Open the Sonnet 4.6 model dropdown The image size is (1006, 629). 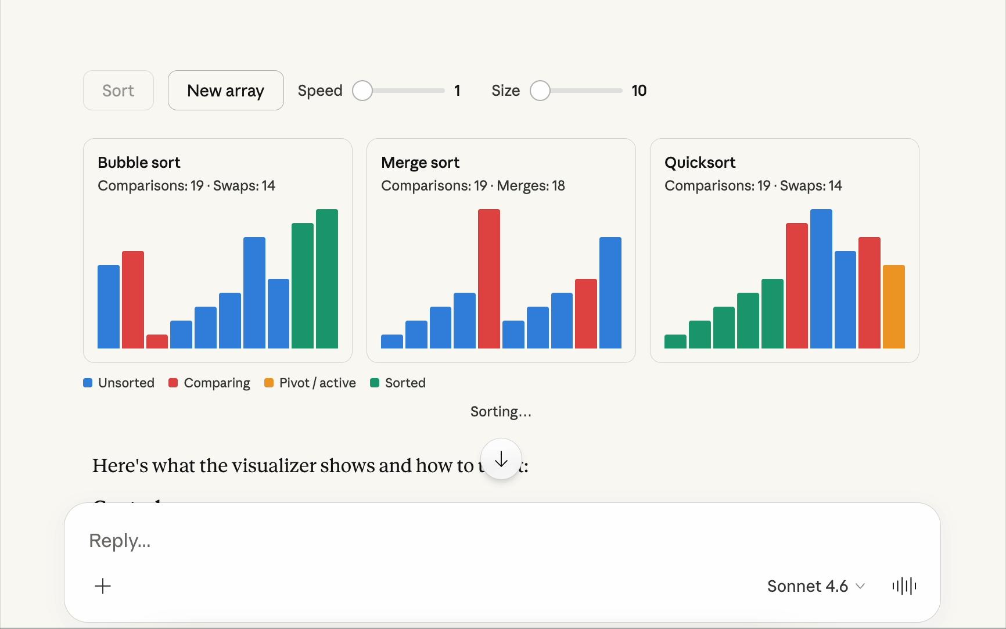tap(815, 586)
